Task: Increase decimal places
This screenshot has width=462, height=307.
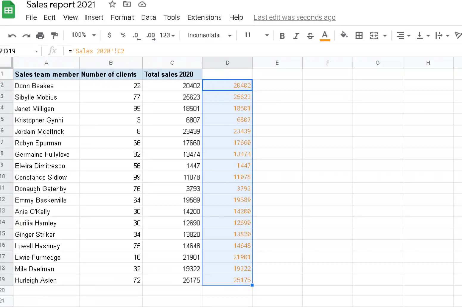Action: coord(151,35)
